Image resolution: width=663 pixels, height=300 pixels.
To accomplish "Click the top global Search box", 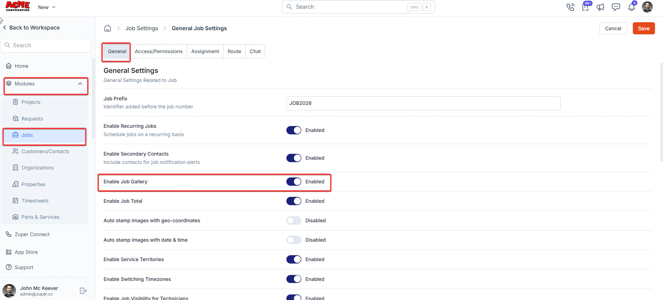I will (x=358, y=7).
